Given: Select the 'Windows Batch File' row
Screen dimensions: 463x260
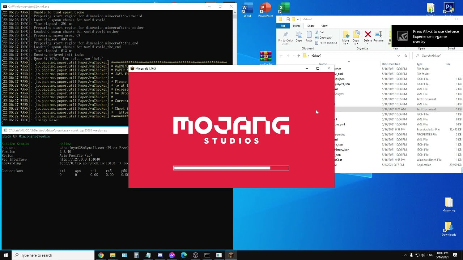Looking at the screenshot, I should point(398,160).
